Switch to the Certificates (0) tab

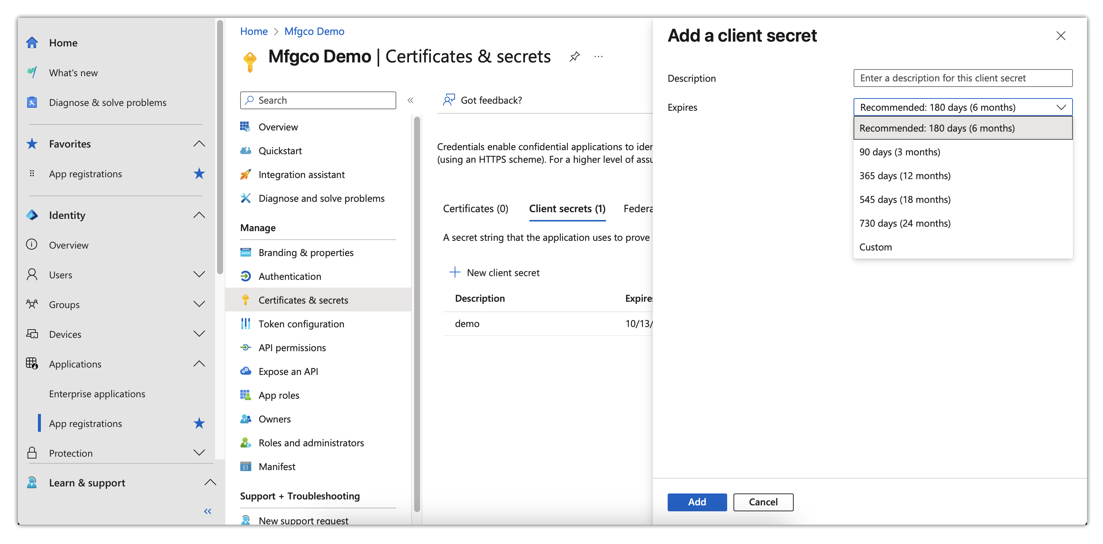(x=475, y=208)
